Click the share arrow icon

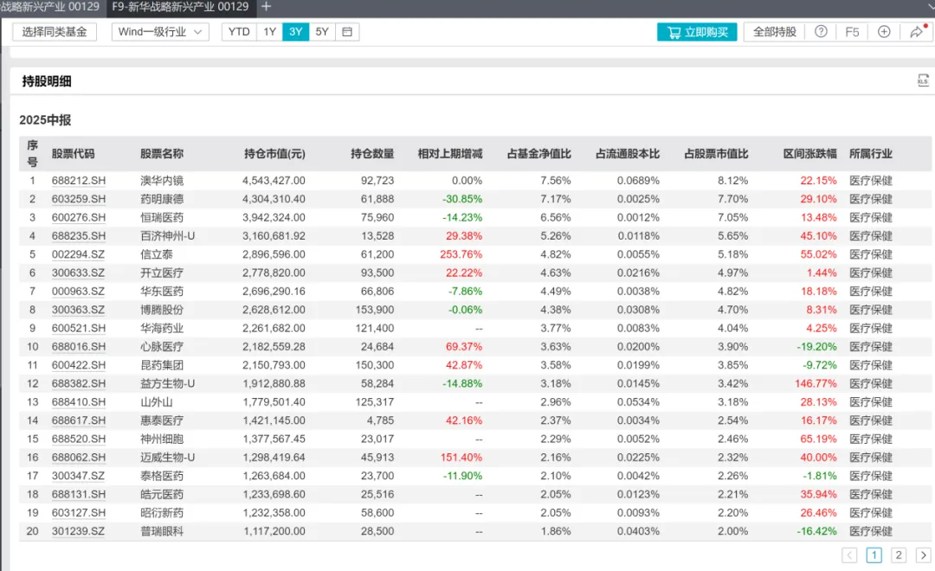(917, 32)
